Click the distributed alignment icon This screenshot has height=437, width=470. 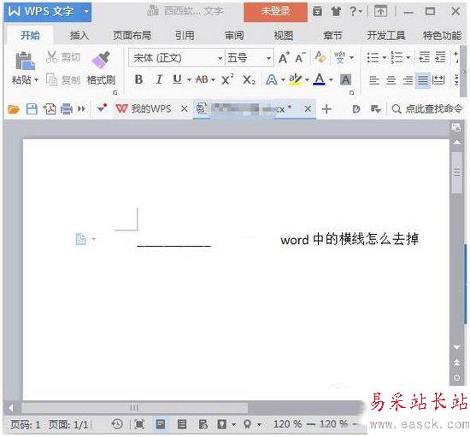(438, 80)
